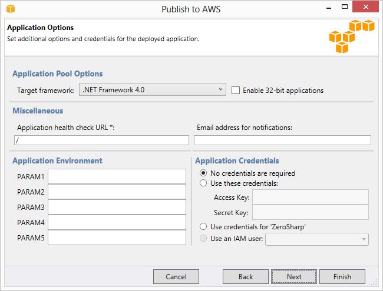Close the Publish to AWS dialog
The width and height of the screenshot is (383, 291).
pos(365,6)
